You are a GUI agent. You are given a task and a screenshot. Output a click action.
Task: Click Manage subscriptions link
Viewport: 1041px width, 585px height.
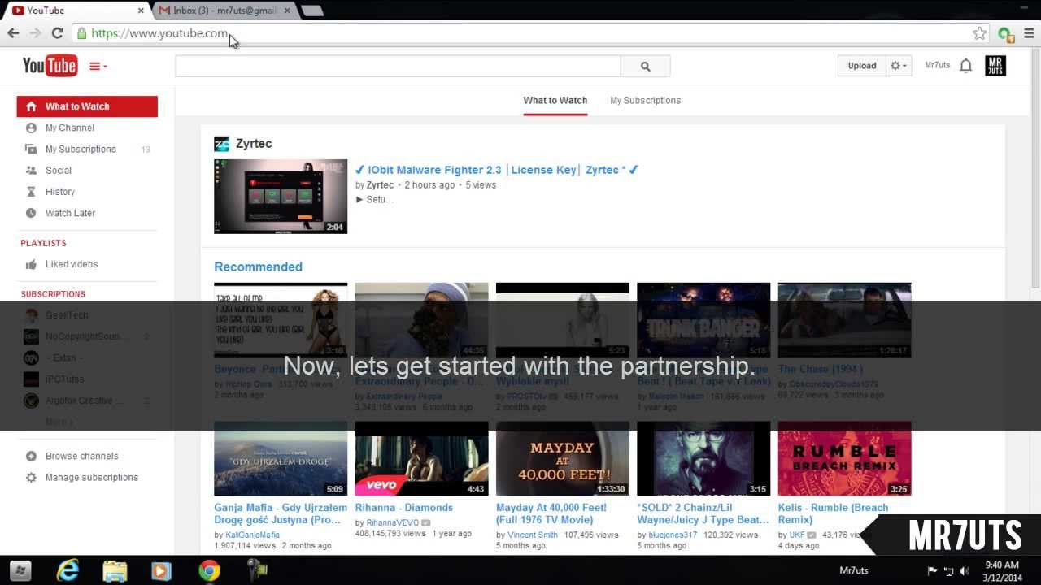[x=92, y=478]
